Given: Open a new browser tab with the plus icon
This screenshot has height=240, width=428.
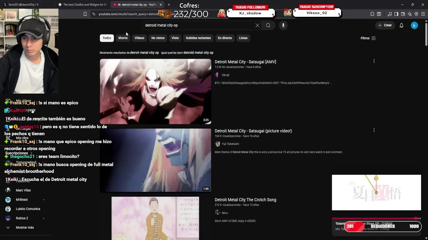Looking at the screenshot, I should point(169,5).
